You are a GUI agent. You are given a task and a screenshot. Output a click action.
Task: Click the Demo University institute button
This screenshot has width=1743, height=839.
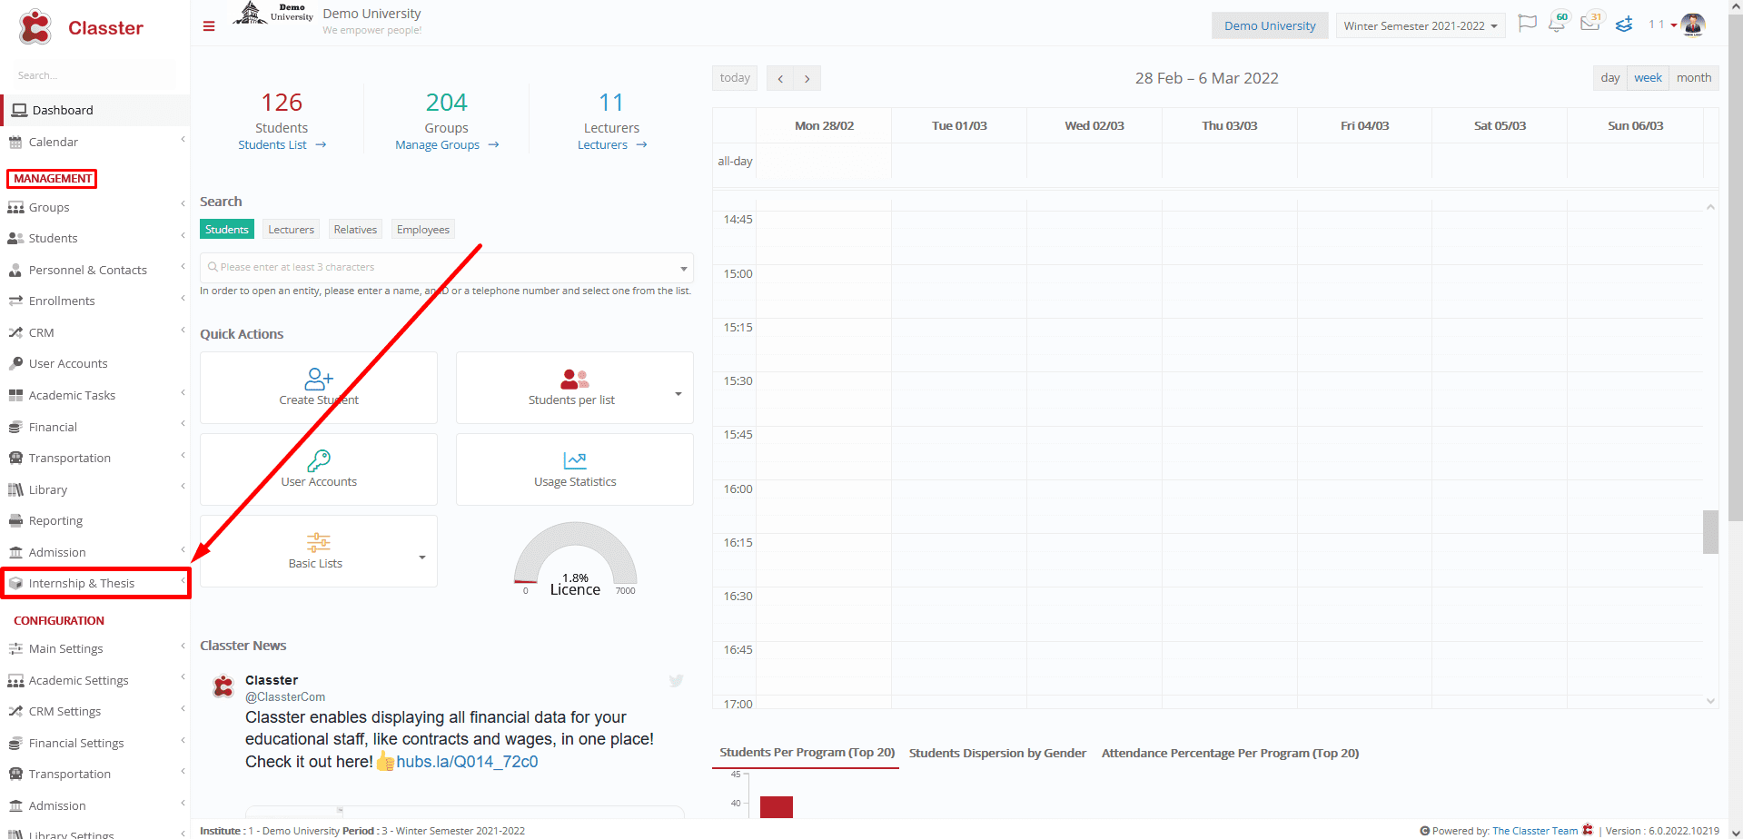coord(1269,25)
